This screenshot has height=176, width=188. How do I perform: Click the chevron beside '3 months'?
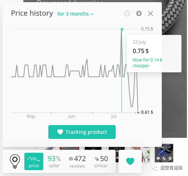pos(92,14)
